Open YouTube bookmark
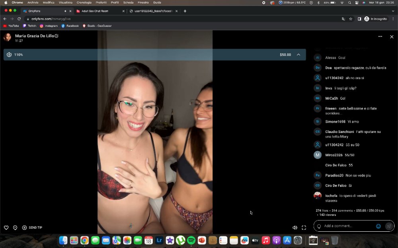The image size is (398, 248). point(11,26)
